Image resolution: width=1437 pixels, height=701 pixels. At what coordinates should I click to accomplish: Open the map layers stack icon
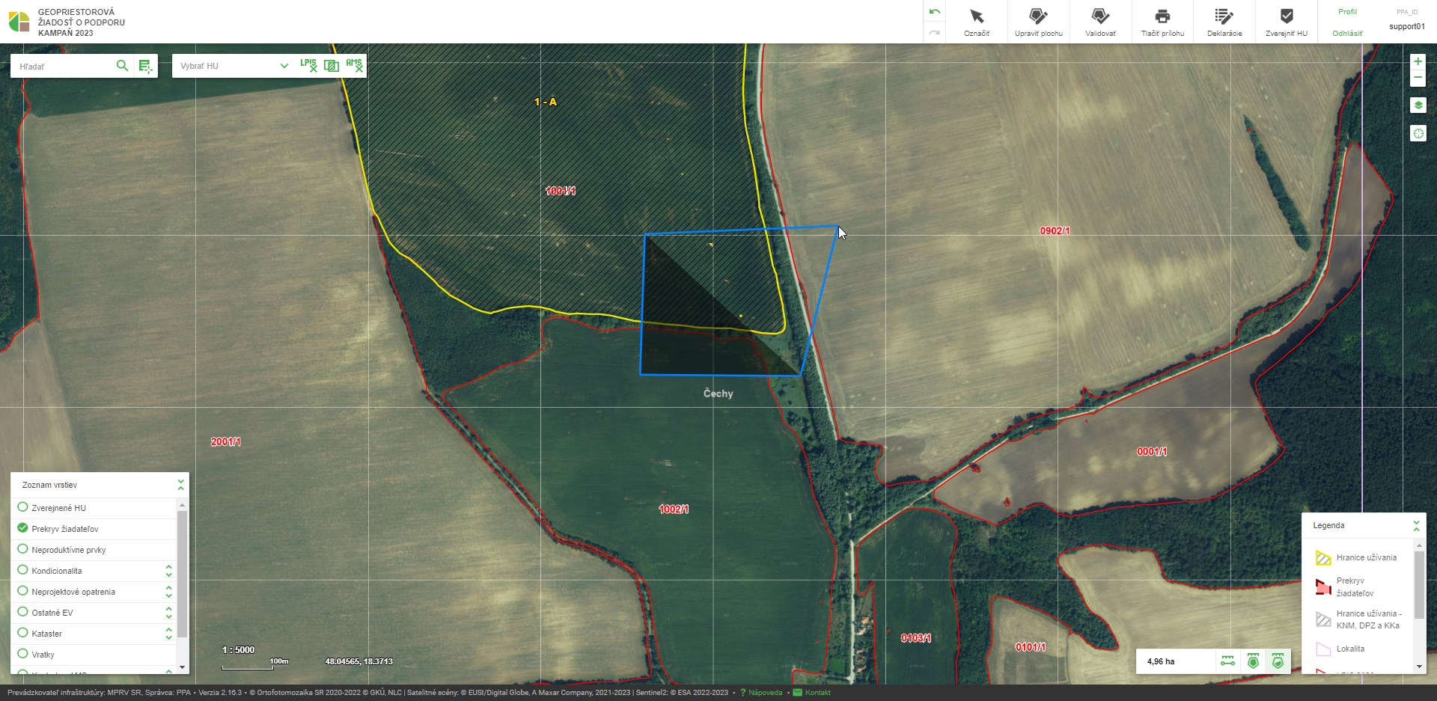click(x=1418, y=105)
